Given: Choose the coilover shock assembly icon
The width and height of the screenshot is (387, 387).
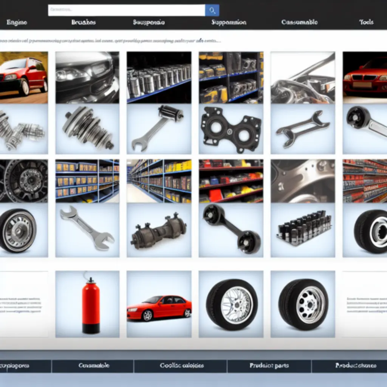Looking at the screenshot, I should point(87,128).
